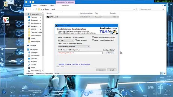The height and width of the screenshot is (97, 173).
Task: Click the Browse button in YUMI
Action: click(x=110, y=53)
